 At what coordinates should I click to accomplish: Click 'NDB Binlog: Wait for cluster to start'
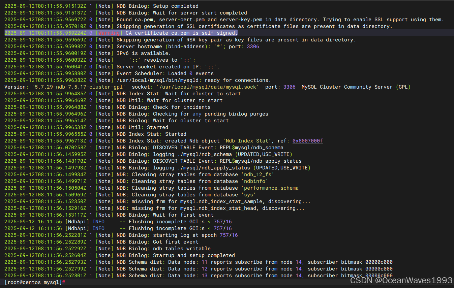[x=173, y=121]
